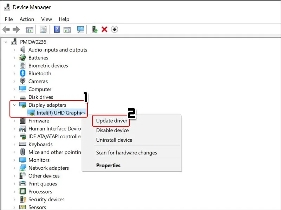Click the Help toolbar icon with question mark
This screenshot has width=281, height=210.
tap(57, 30)
